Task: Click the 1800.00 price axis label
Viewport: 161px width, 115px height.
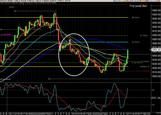Action: (156, 76)
